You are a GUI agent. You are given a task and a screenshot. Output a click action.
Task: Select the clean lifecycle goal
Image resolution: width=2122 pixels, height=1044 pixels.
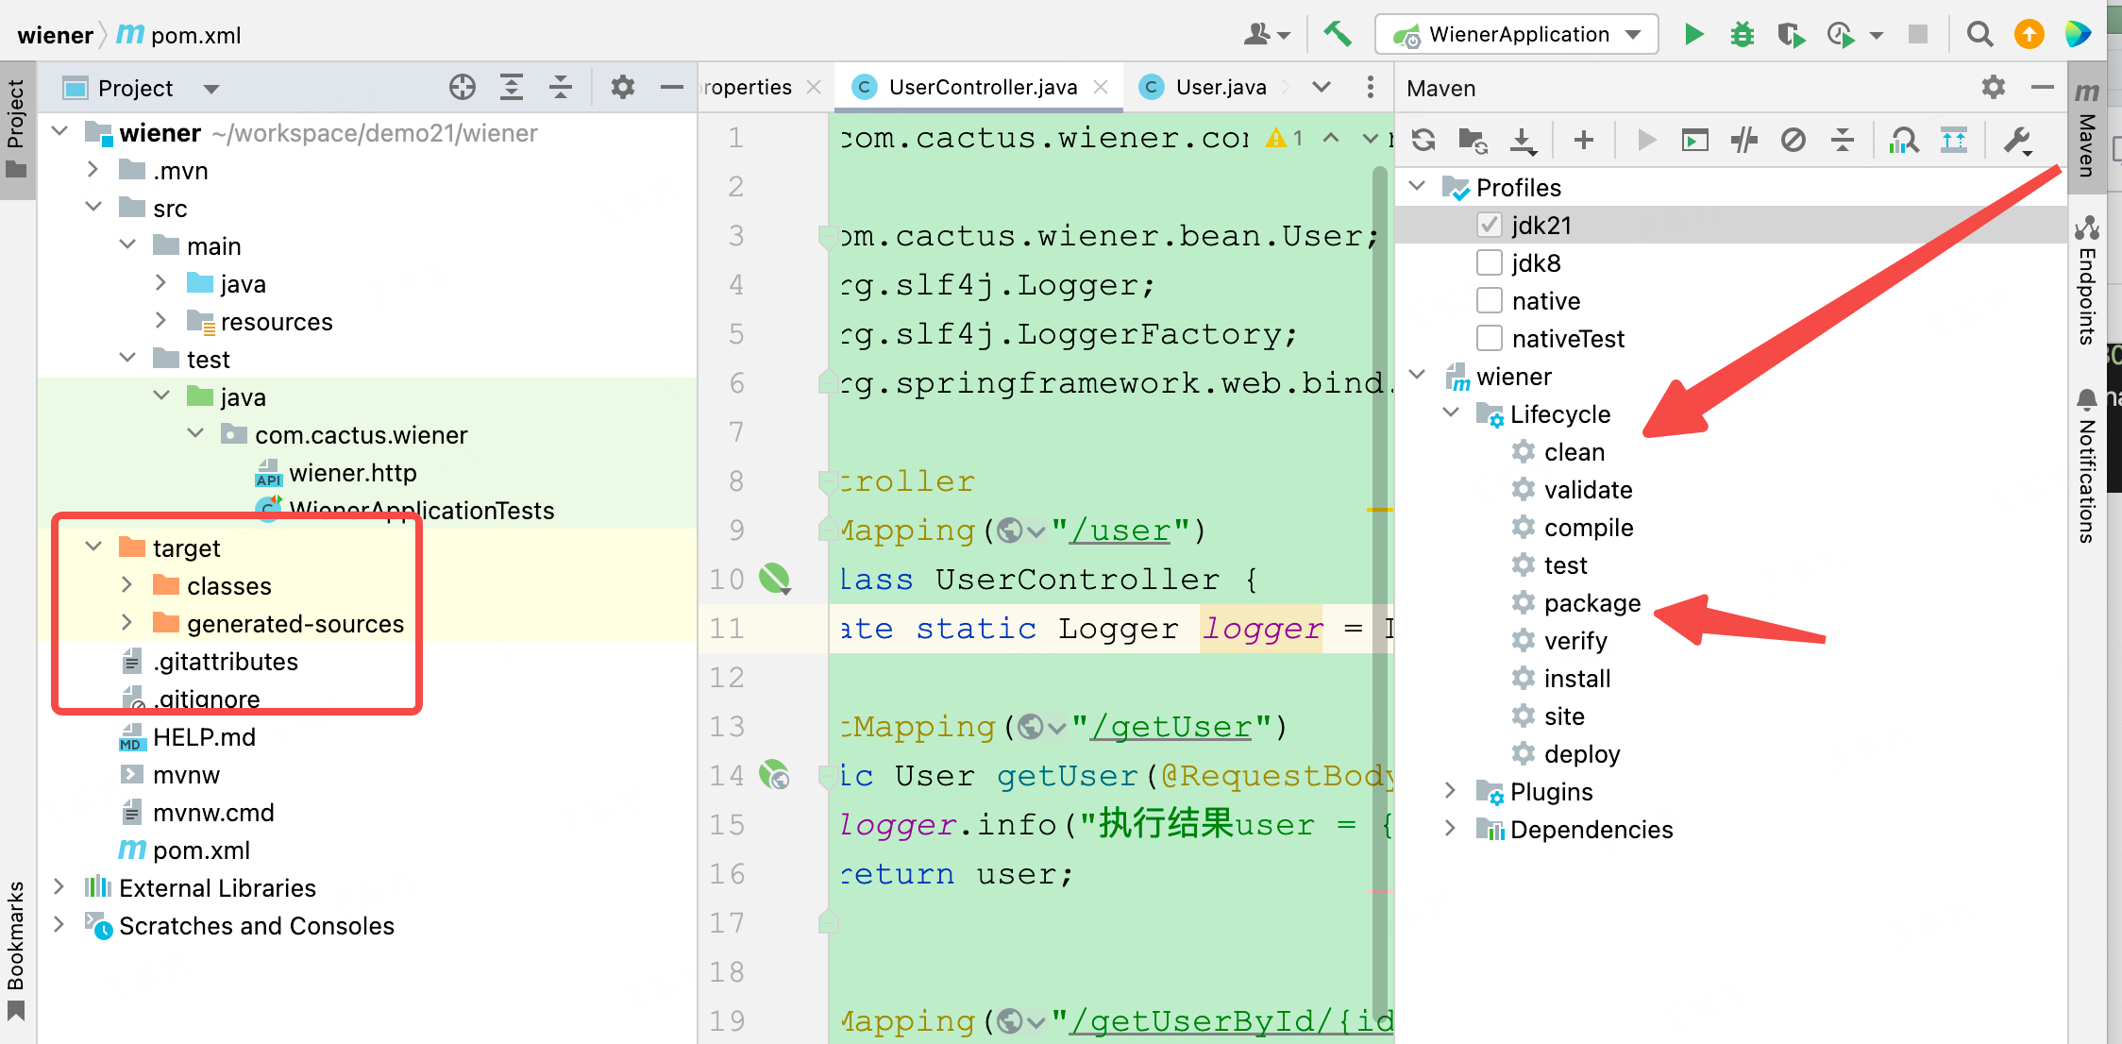tap(1574, 452)
